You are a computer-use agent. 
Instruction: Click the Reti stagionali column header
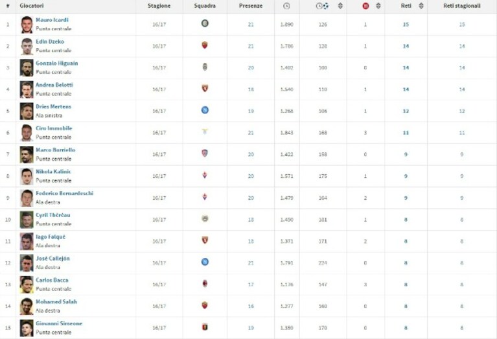[x=462, y=6]
